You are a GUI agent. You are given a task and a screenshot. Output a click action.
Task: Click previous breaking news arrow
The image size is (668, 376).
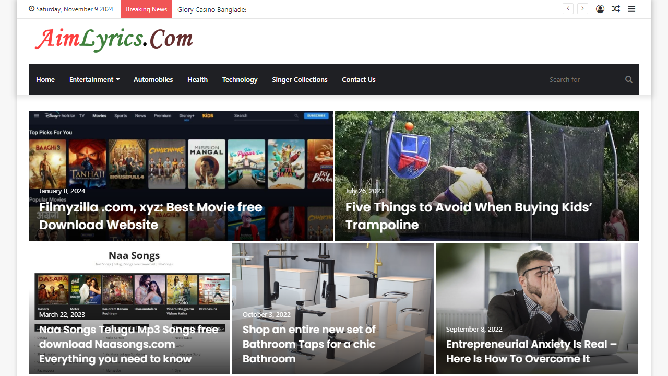tap(568, 8)
